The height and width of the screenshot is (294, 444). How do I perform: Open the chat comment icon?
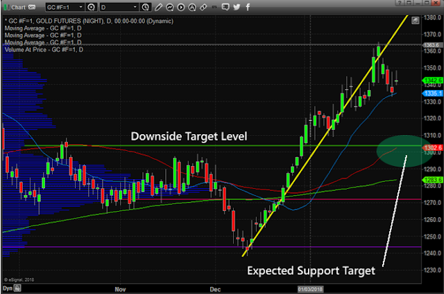point(225,7)
